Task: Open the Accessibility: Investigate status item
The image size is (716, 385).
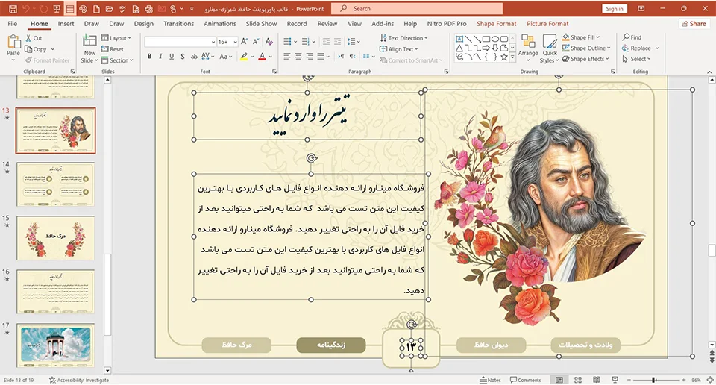Action: pyautogui.click(x=79, y=380)
